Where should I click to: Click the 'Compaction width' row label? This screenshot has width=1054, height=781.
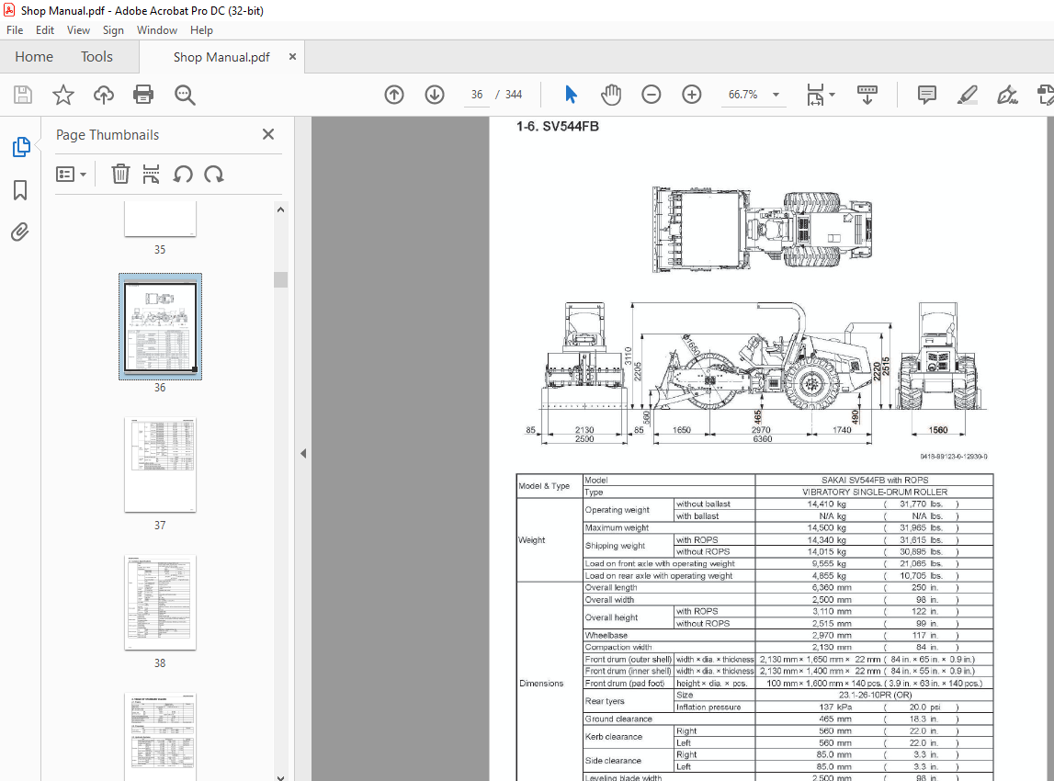pos(618,647)
